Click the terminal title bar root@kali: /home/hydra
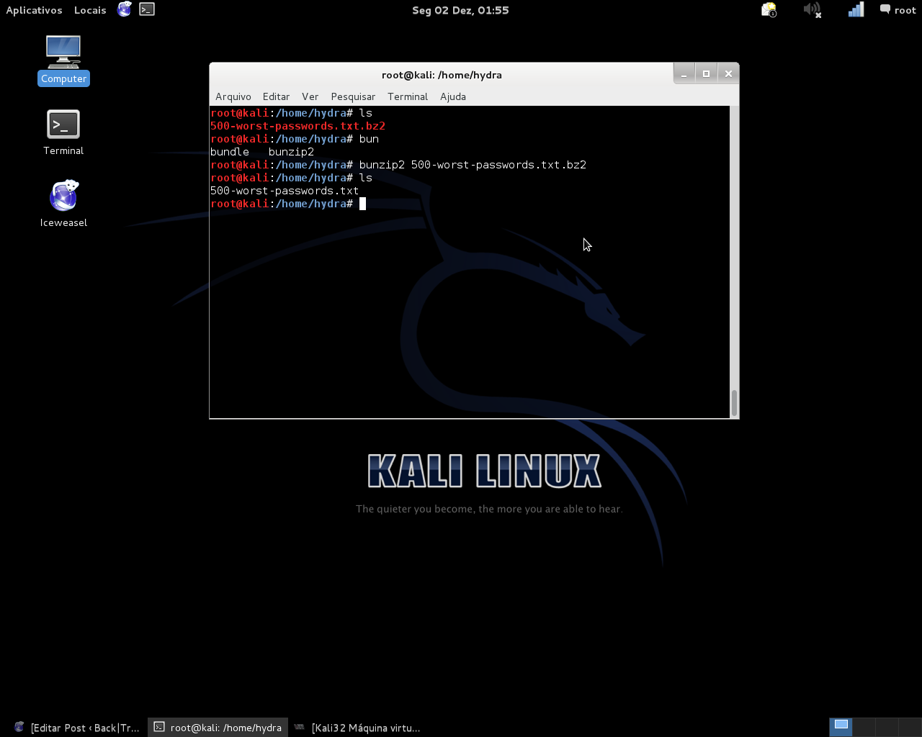Image resolution: width=922 pixels, height=737 pixels. tap(442, 75)
